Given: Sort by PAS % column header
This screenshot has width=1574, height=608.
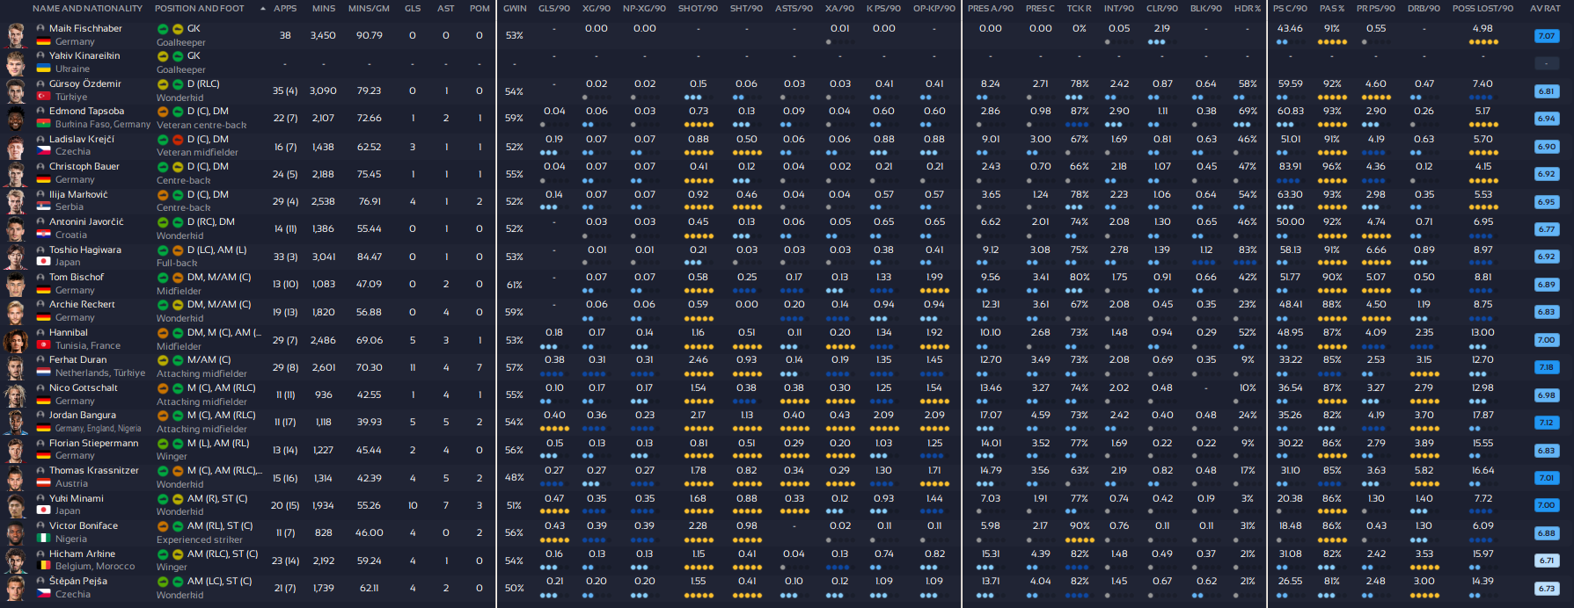Looking at the screenshot, I should [1332, 9].
